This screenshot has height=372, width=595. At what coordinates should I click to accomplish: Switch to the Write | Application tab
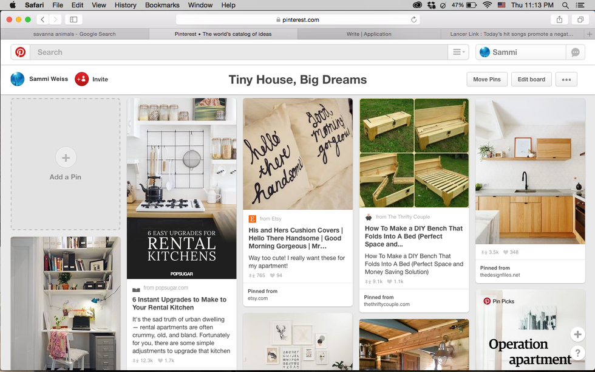tap(370, 34)
